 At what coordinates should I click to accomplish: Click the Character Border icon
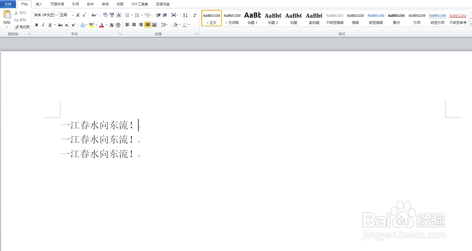118,15
